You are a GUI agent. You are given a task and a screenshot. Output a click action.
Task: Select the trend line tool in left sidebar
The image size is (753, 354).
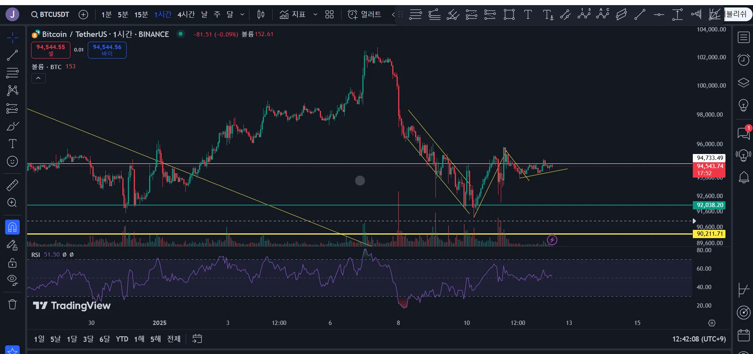(x=13, y=55)
